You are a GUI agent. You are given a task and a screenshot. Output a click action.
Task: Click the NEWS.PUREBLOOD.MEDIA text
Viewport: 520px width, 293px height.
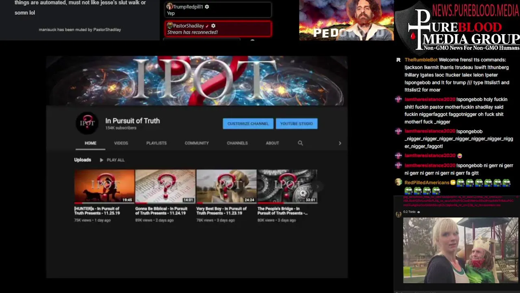point(475,10)
